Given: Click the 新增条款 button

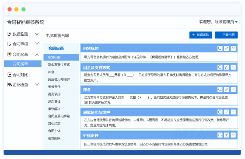Looking at the screenshot, I should 201,35.
